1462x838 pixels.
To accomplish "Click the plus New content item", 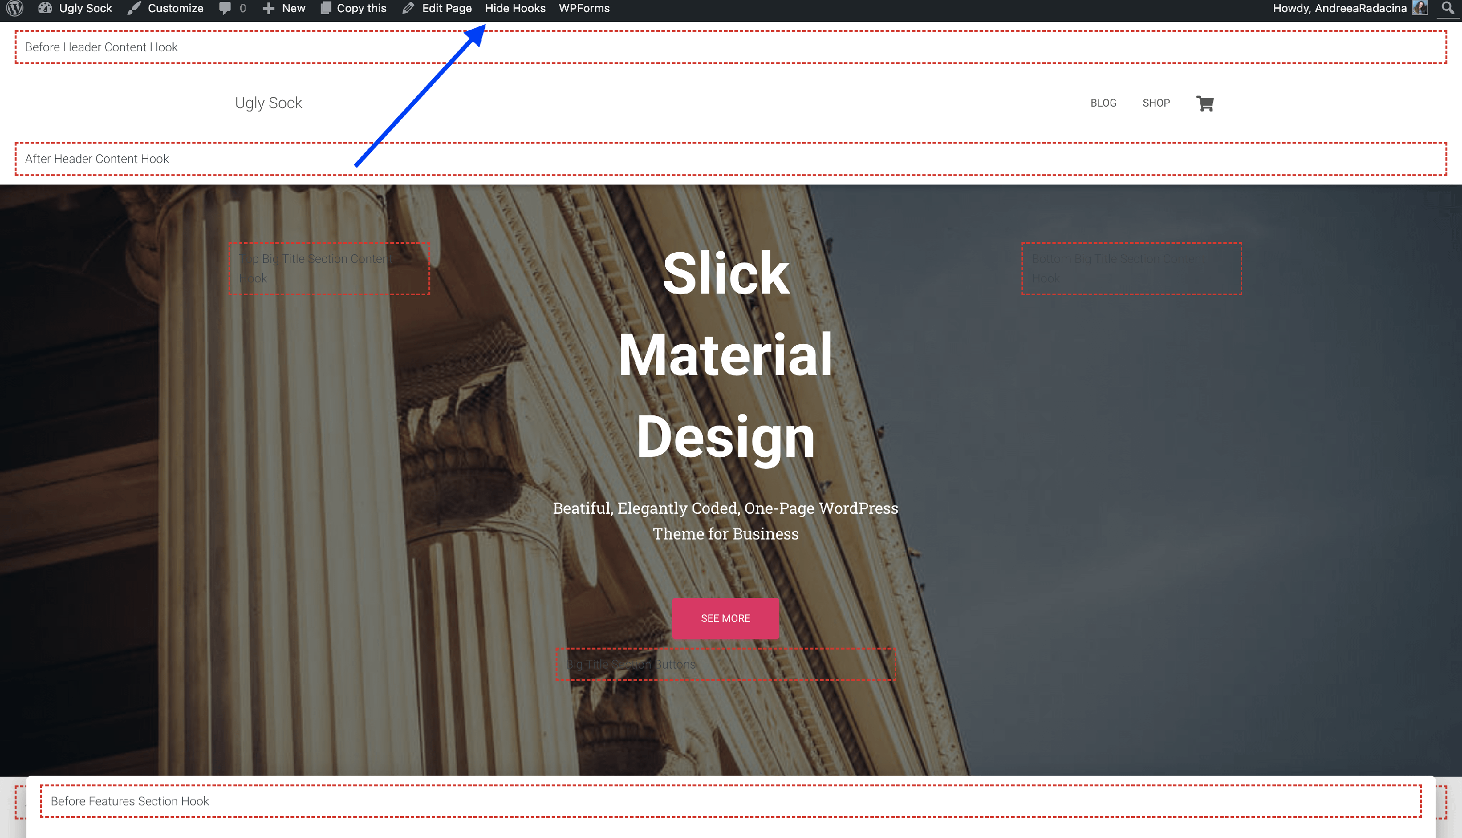I will point(284,8).
